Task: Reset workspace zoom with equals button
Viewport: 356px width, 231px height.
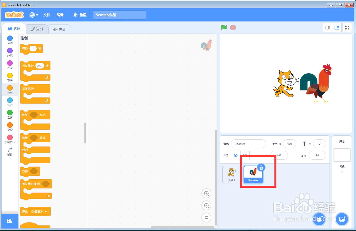Action: click(206, 217)
